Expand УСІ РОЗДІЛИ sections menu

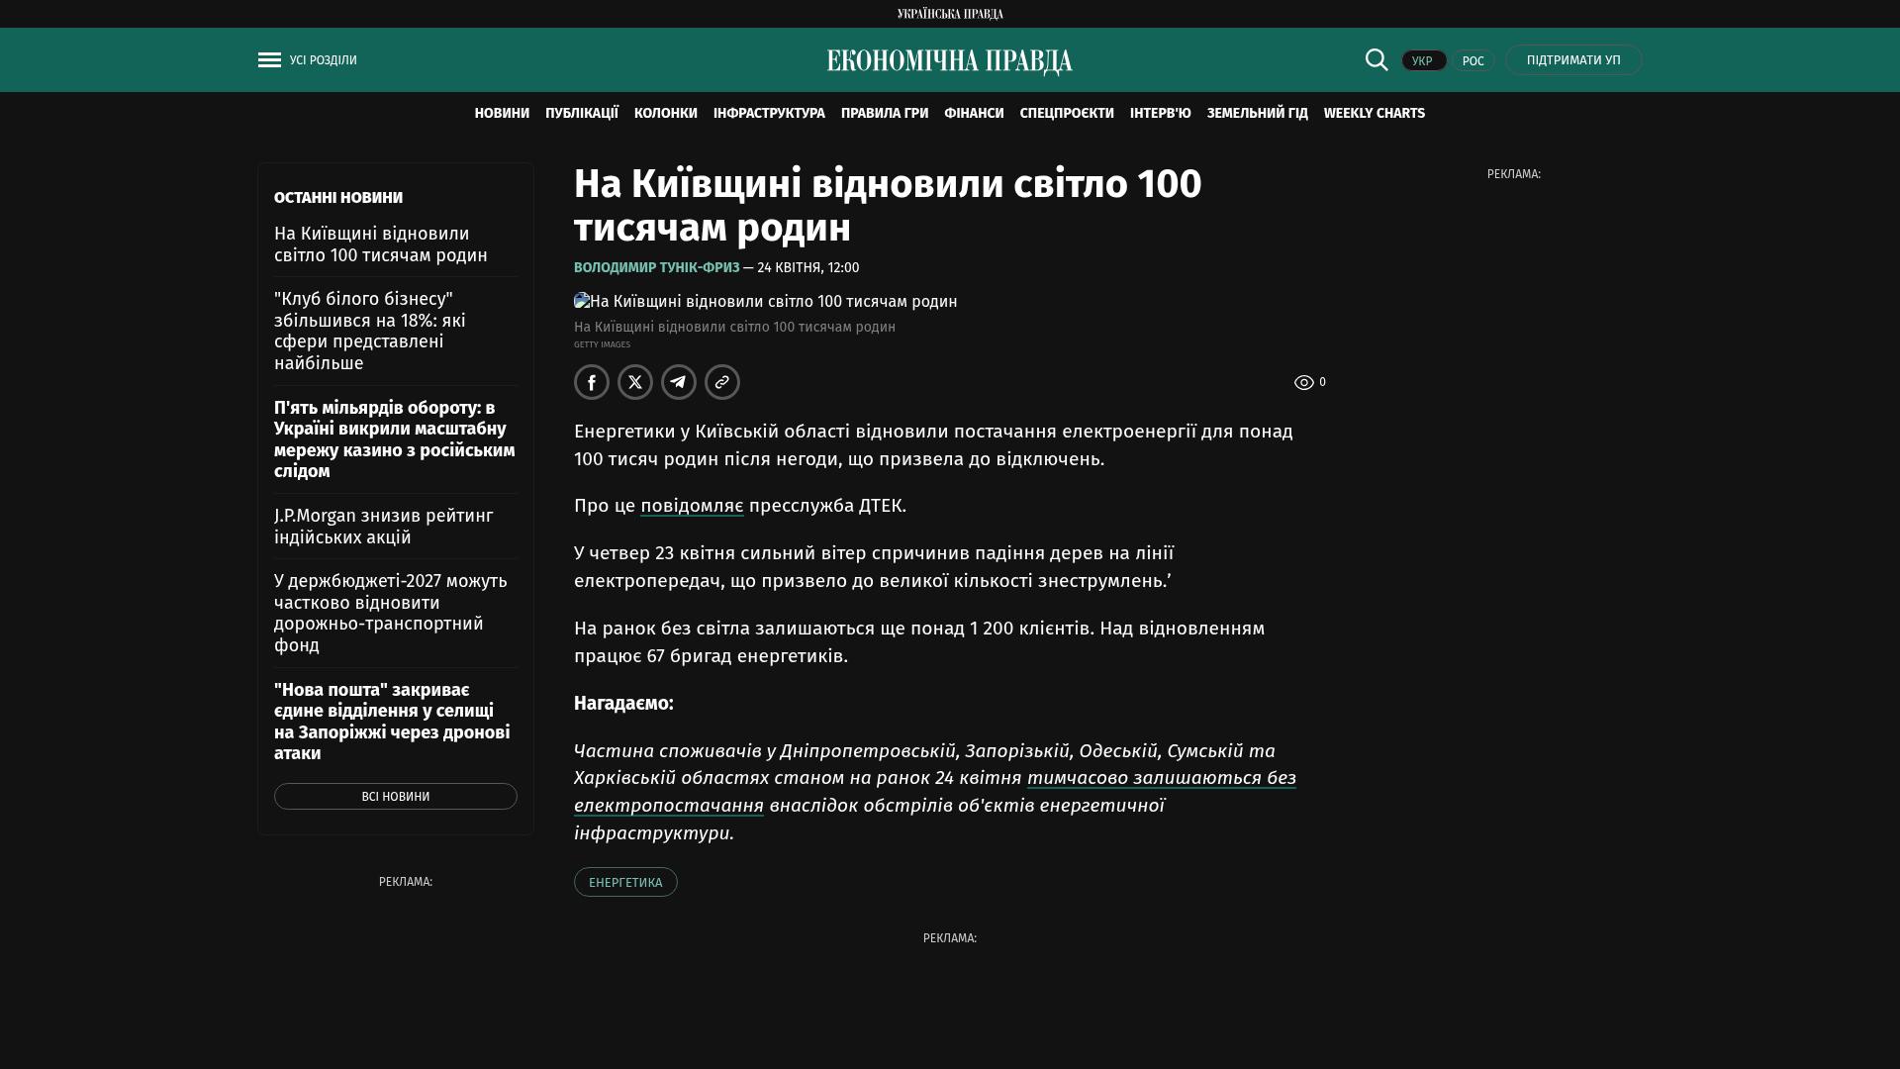coord(323,60)
